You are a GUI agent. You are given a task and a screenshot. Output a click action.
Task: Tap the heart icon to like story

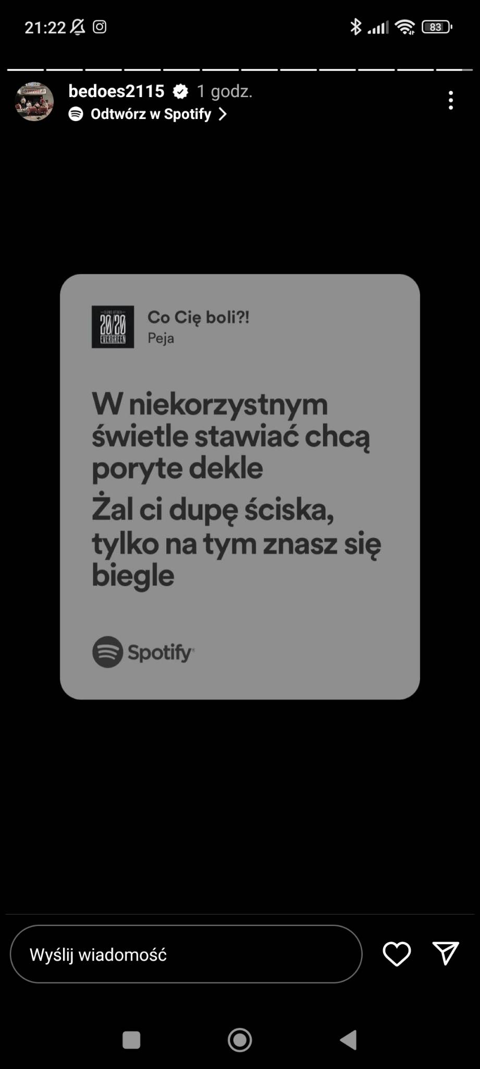pyautogui.click(x=397, y=954)
